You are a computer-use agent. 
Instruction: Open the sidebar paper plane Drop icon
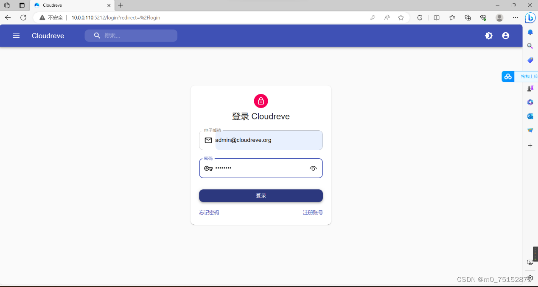coord(530,130)
